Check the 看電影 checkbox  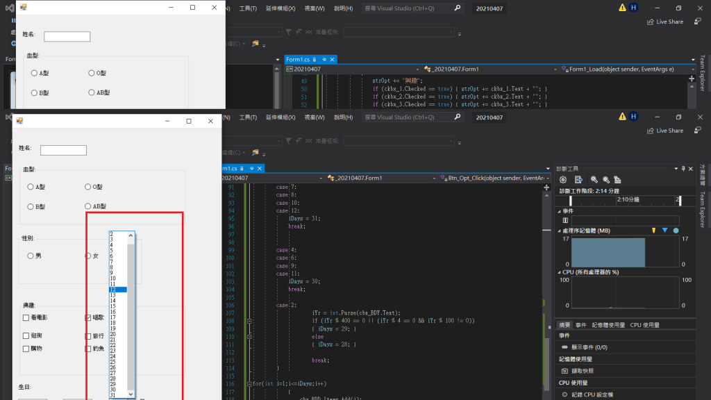pyautogui.click(x=26, y=318)
